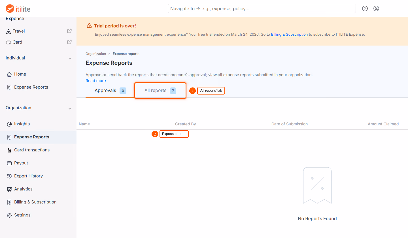Click the Organization breadcrumb link
Viewport: 408px width, 238px height.
coord(96,54)
